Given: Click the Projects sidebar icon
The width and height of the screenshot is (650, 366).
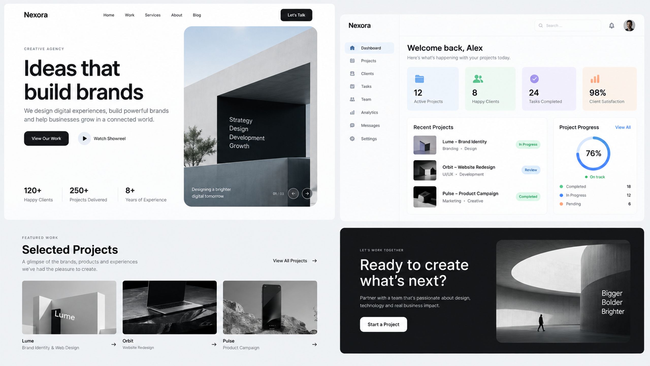Looking at the screenshot, I should coord(352,61).
